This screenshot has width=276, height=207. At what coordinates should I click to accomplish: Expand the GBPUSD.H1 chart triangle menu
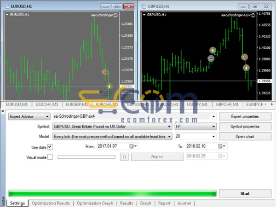coord(144,15)
